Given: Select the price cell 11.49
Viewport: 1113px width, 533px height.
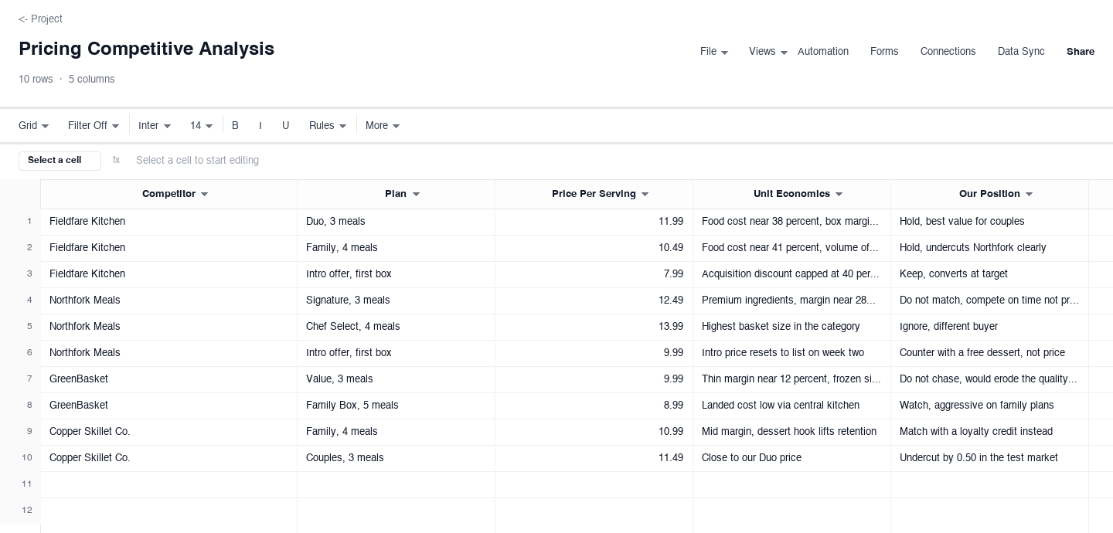Looking at the screenshot, I should [594, 458].
